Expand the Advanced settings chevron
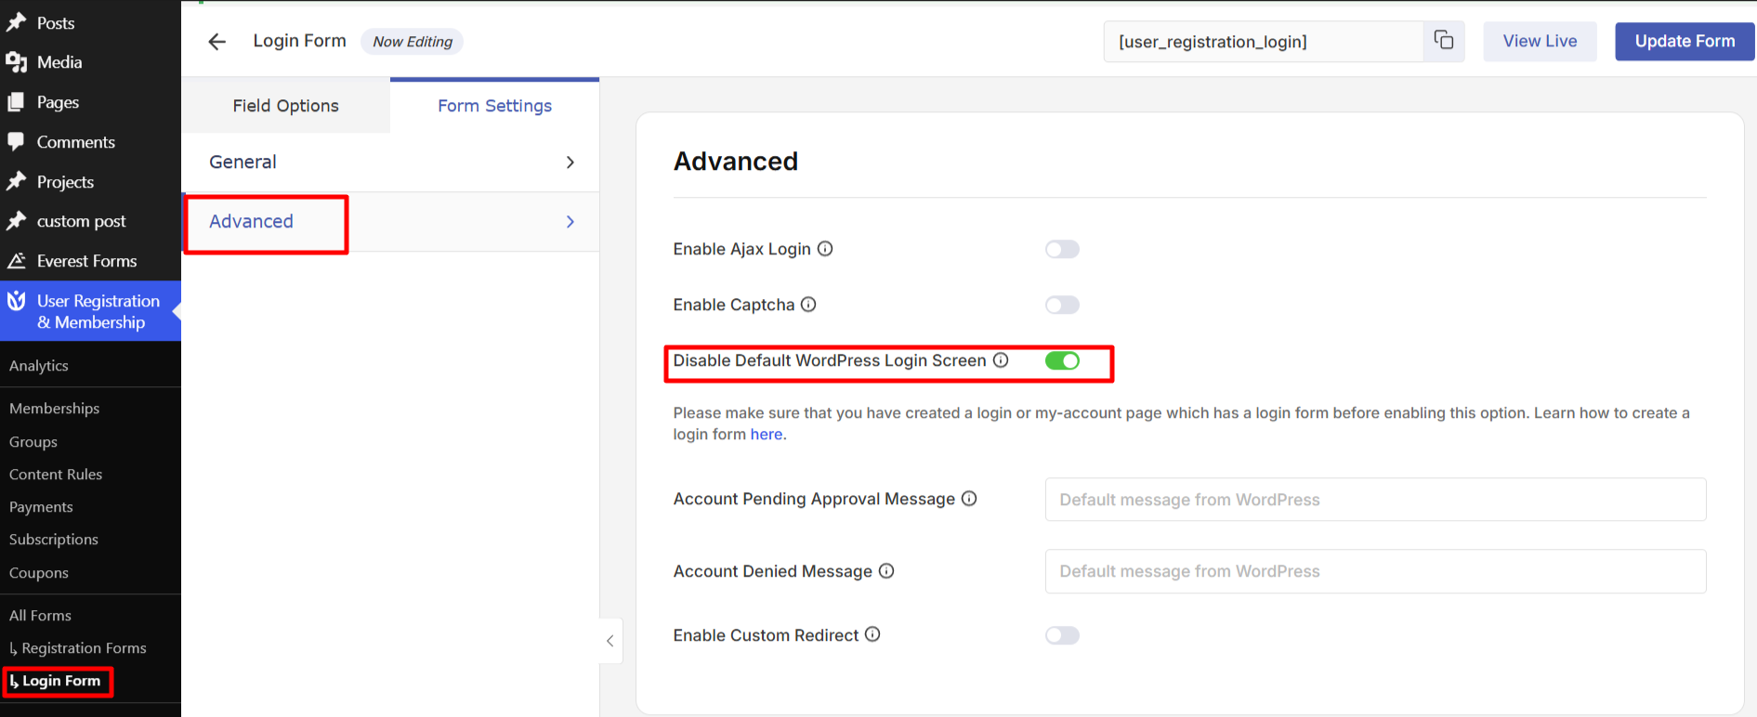This screenshot has width=1757, height=717. [570, 222]
